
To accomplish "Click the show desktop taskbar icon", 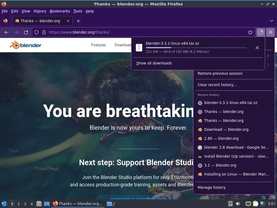I will point(47,204).
